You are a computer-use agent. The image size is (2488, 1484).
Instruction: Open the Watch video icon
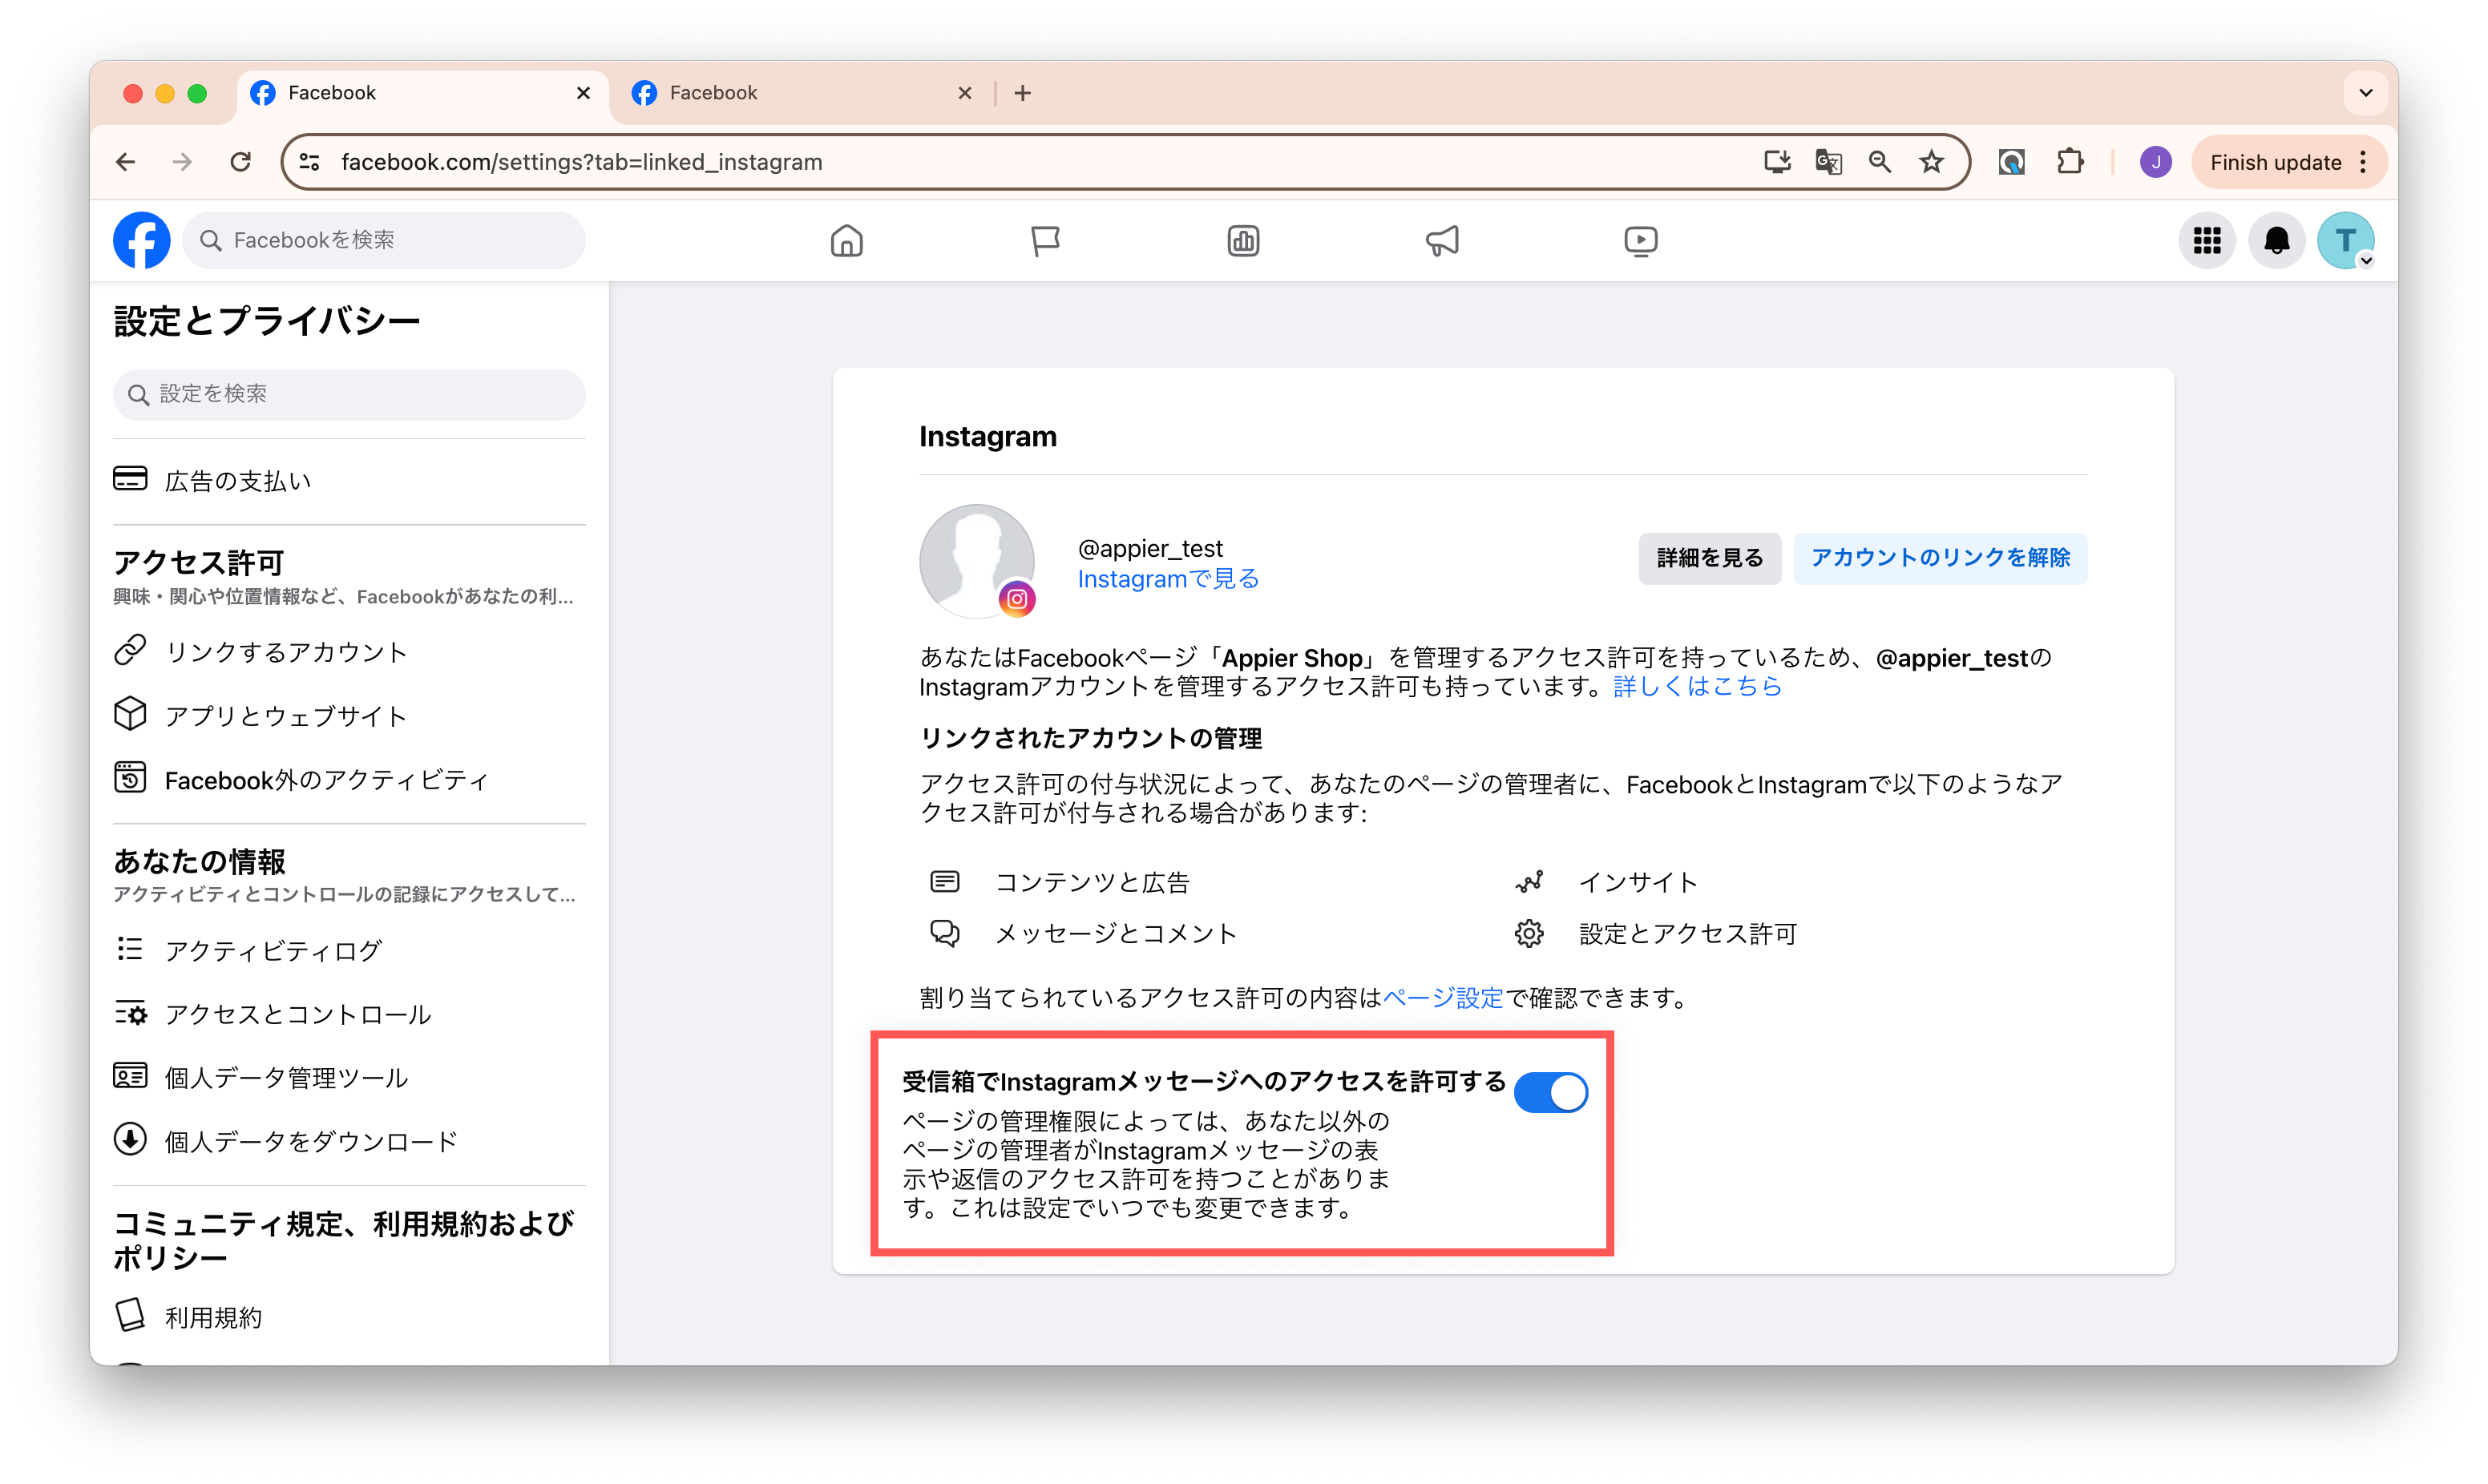click(1640, 241)
